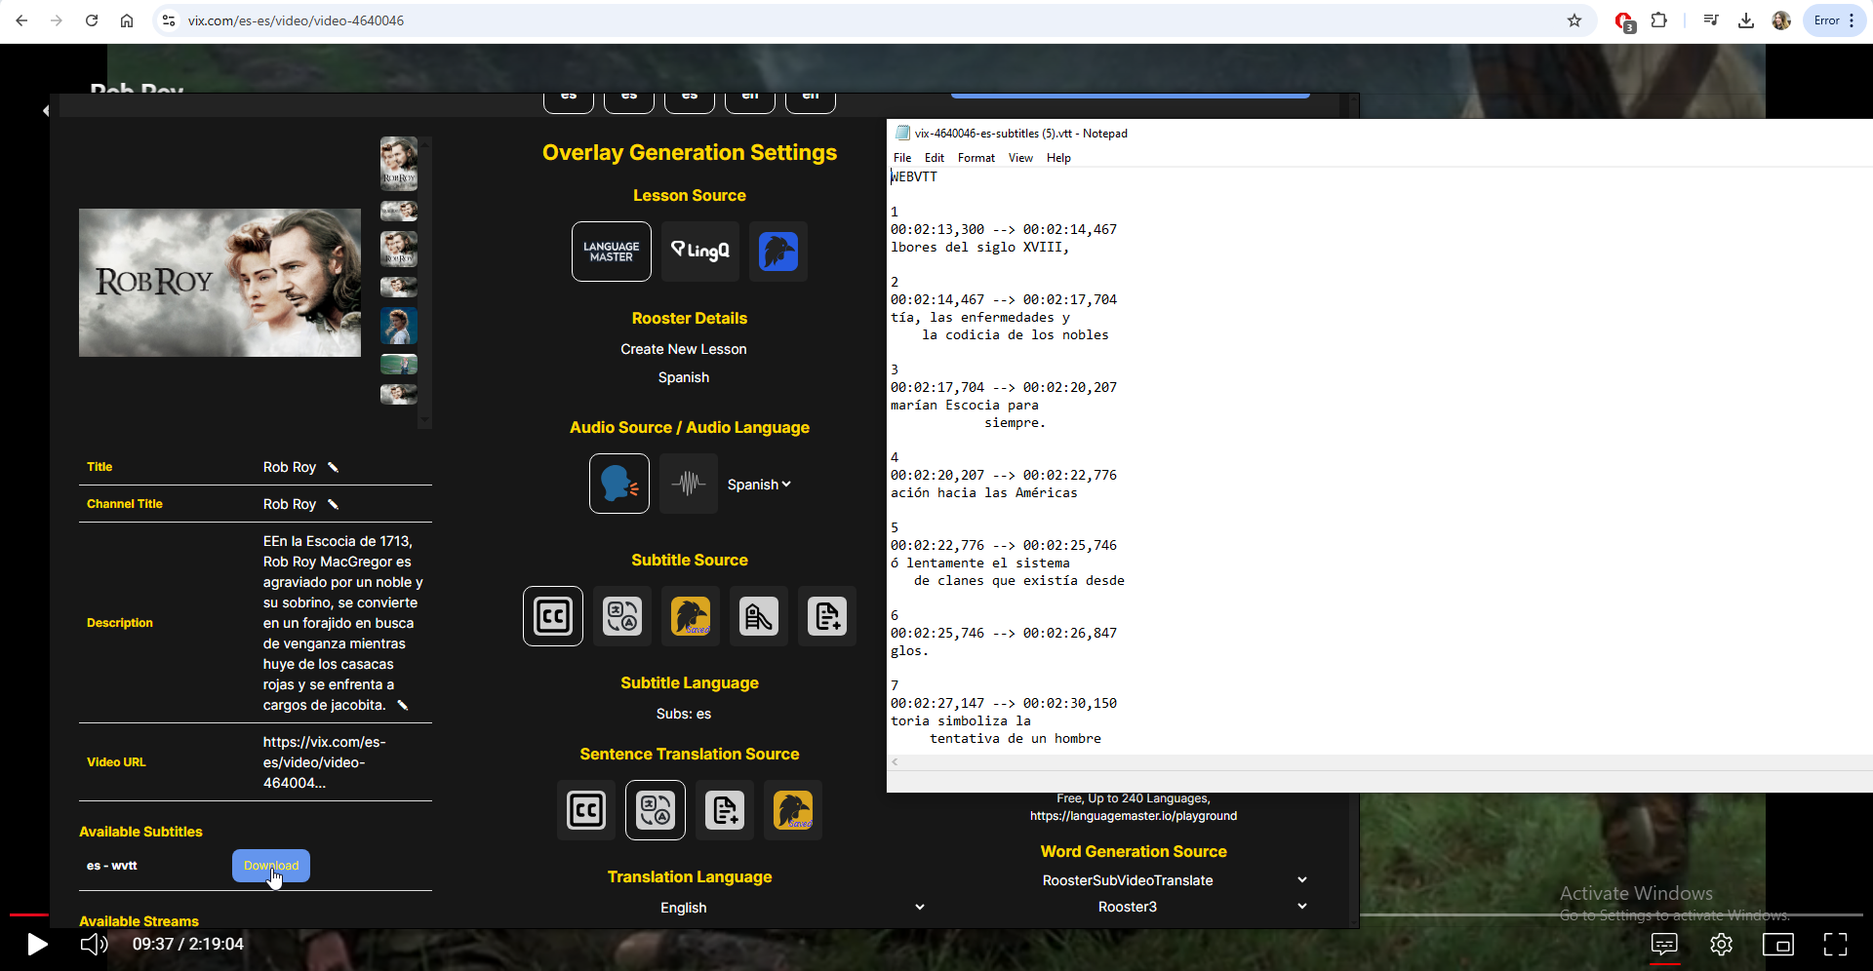
Task: Open the media control icon in Chrome toolbar
Action: (x=1710, y=20)
